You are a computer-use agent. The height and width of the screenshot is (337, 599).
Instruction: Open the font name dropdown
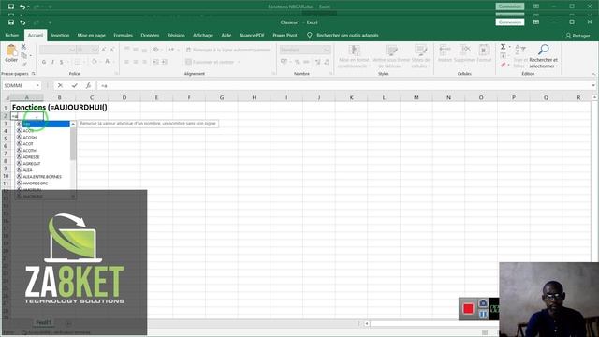click(72, 50)
